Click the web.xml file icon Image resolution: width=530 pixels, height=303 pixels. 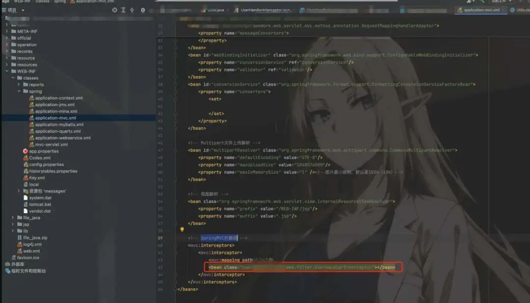[20, 251]
